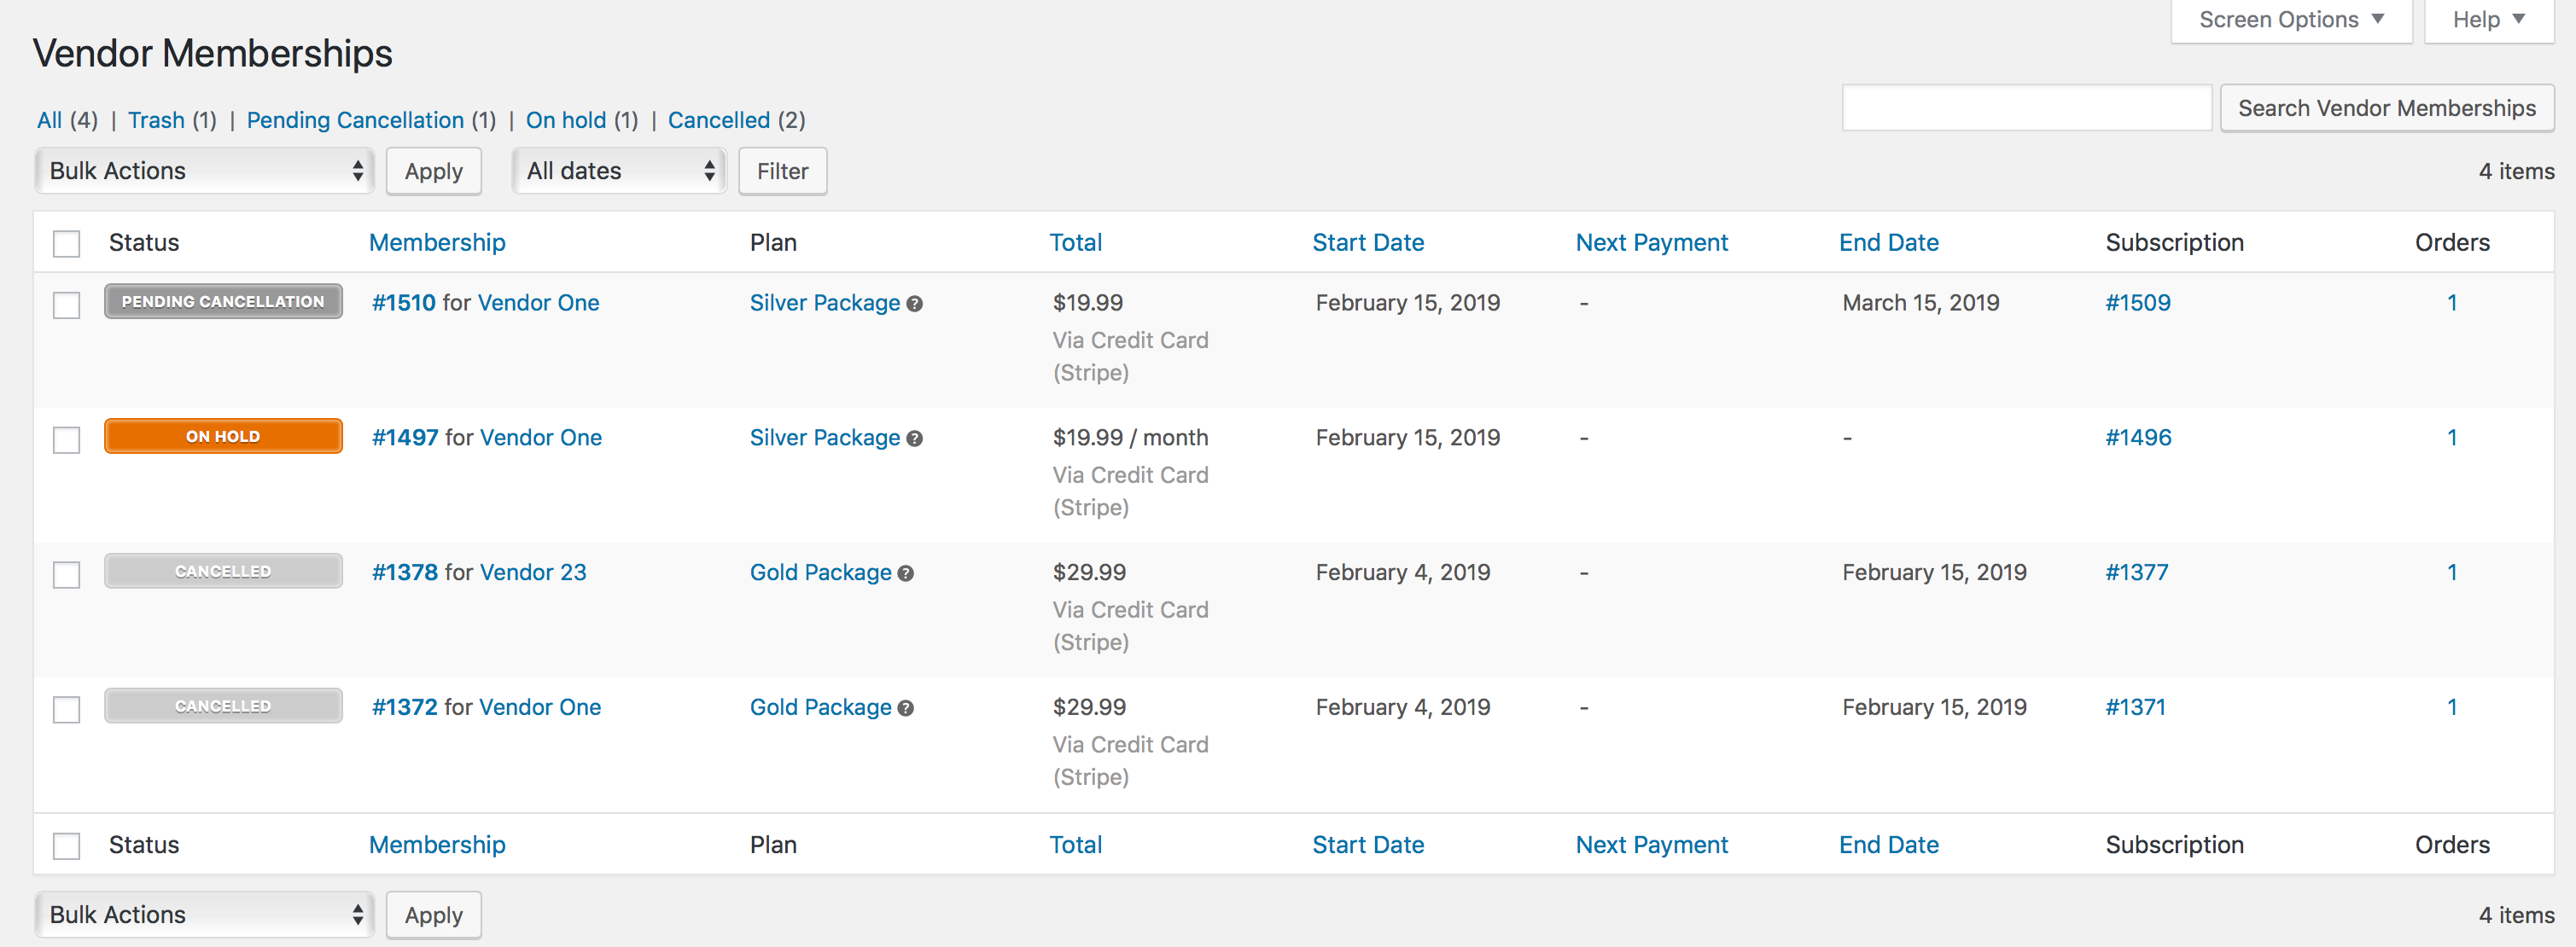Open Gold Package plan in #1378 row
The image size is (2576, 947).
pyautogui.click(x=821, y=573)
